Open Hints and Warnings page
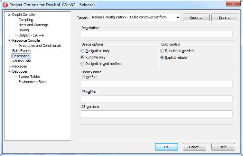The image size is (243, 156). (x=33, y=25)
